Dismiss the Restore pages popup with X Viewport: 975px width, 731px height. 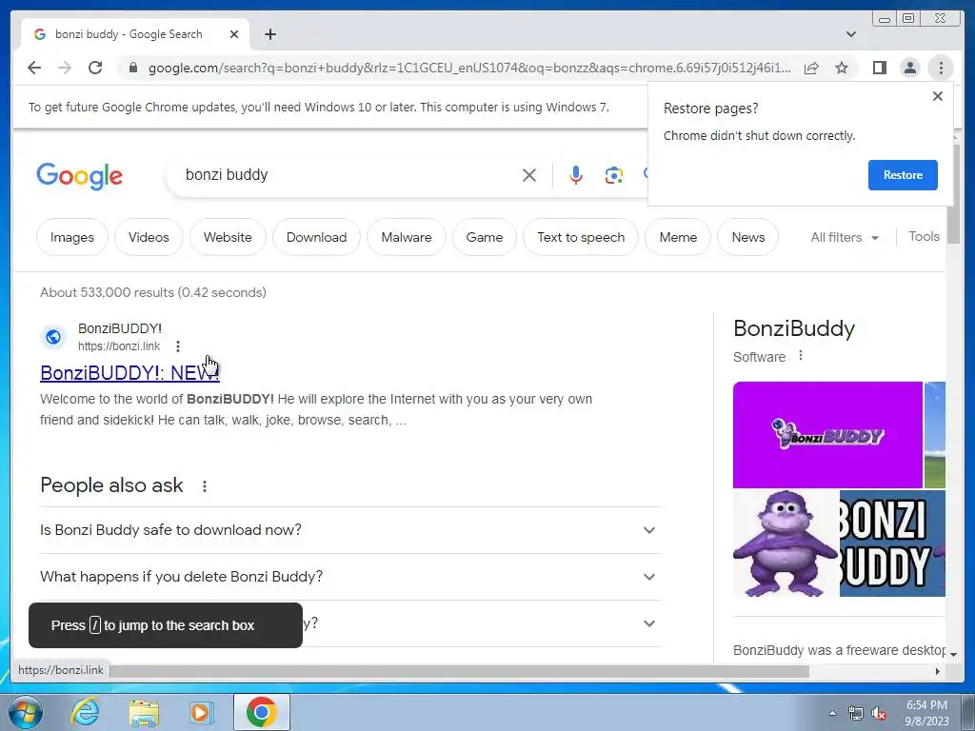938,96
